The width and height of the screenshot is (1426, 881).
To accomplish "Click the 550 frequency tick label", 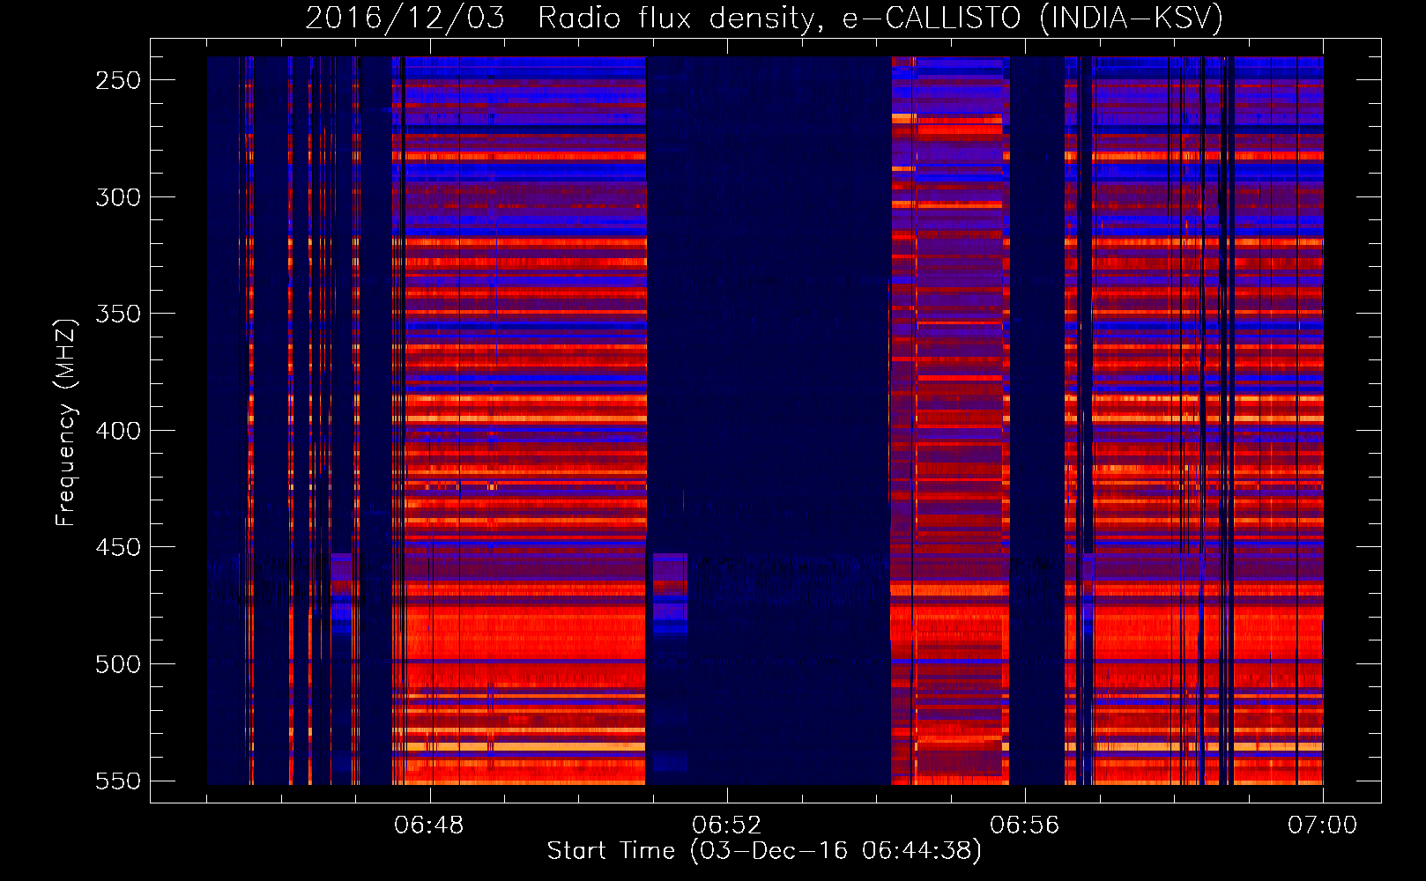I will pyautogui.click(x=118, y=781).
